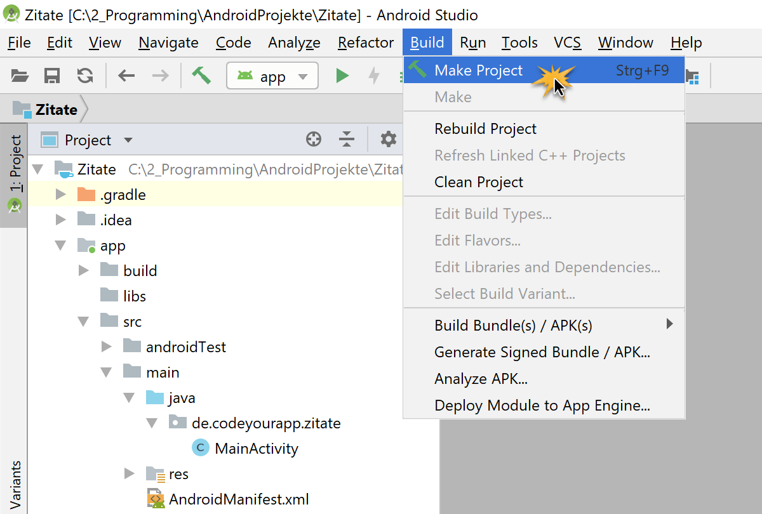
Task: Open the Navigate menu
Action: (168, 43)
